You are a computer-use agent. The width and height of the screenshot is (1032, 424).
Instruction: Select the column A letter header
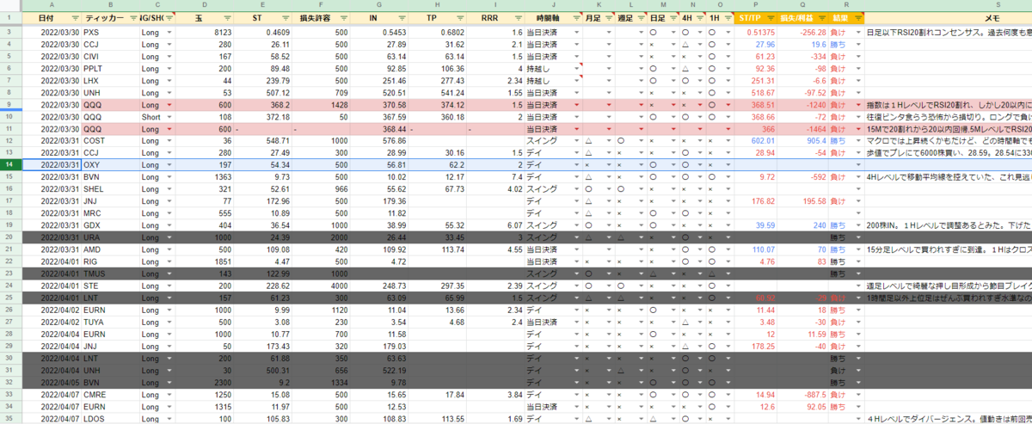[x=51, y=5]
